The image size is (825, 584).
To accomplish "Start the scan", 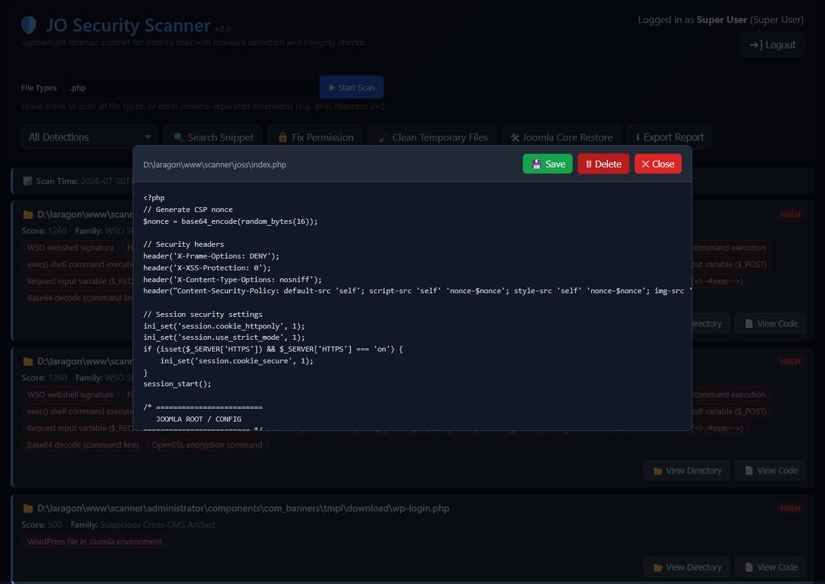I will point(352,87).
